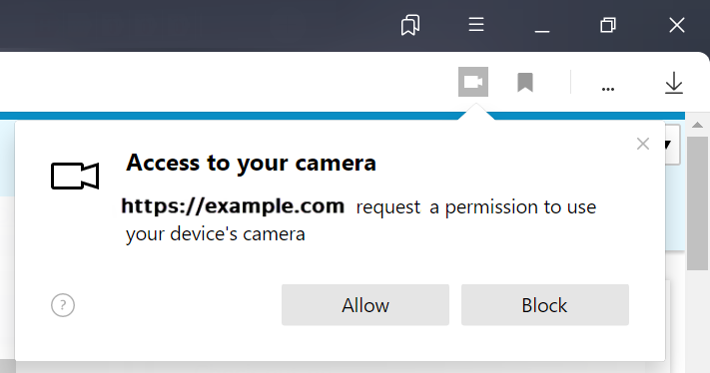
Task: Restore down the browser window
Action: point(608,25)
